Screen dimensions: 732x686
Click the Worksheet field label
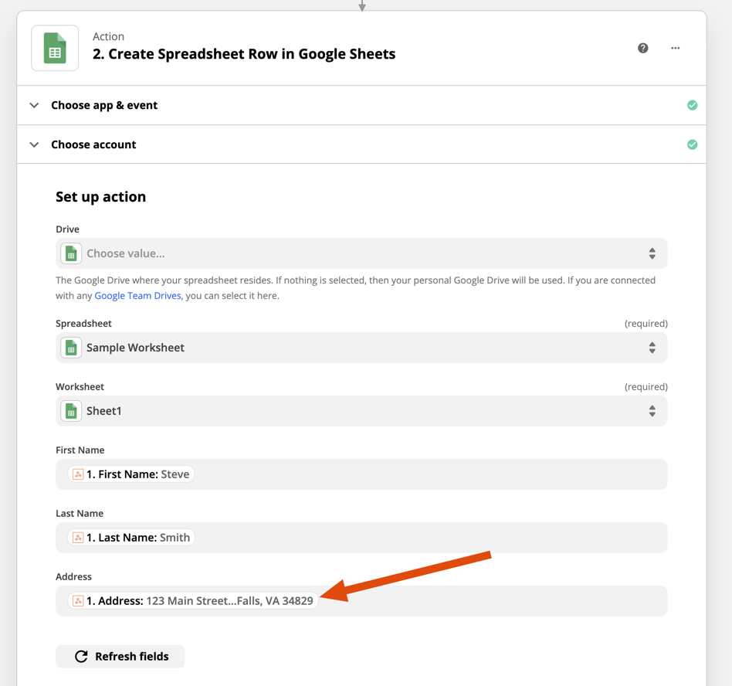point(80,387)
